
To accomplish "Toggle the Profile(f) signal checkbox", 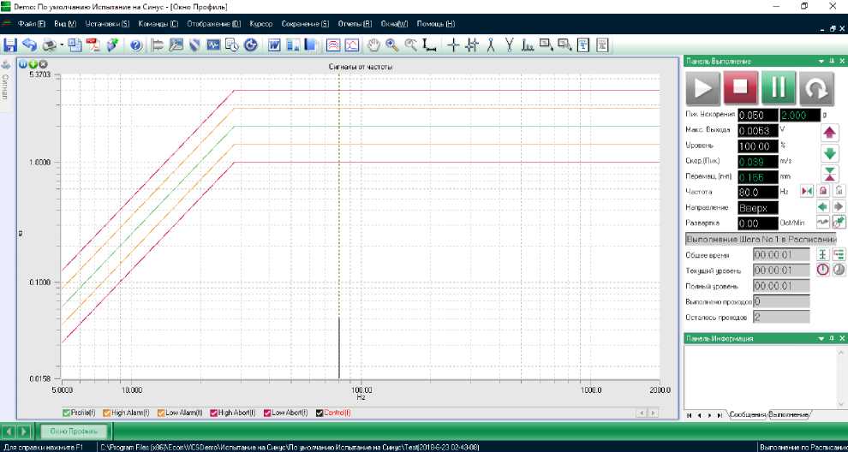I will tap(69, 413).
